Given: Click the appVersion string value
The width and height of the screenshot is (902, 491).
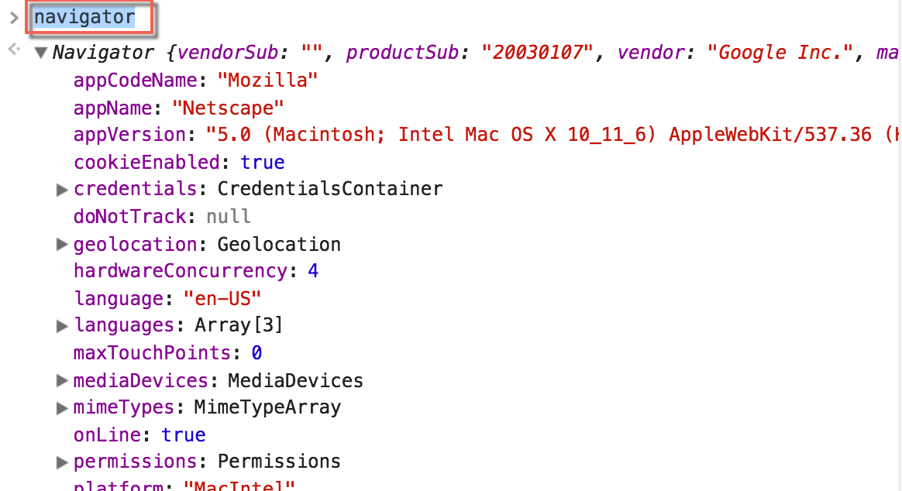Looking at the screenshot, I should [553, 135].
